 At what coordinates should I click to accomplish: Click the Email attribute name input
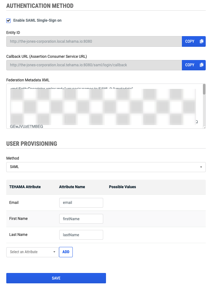click(x=81, y=203)
